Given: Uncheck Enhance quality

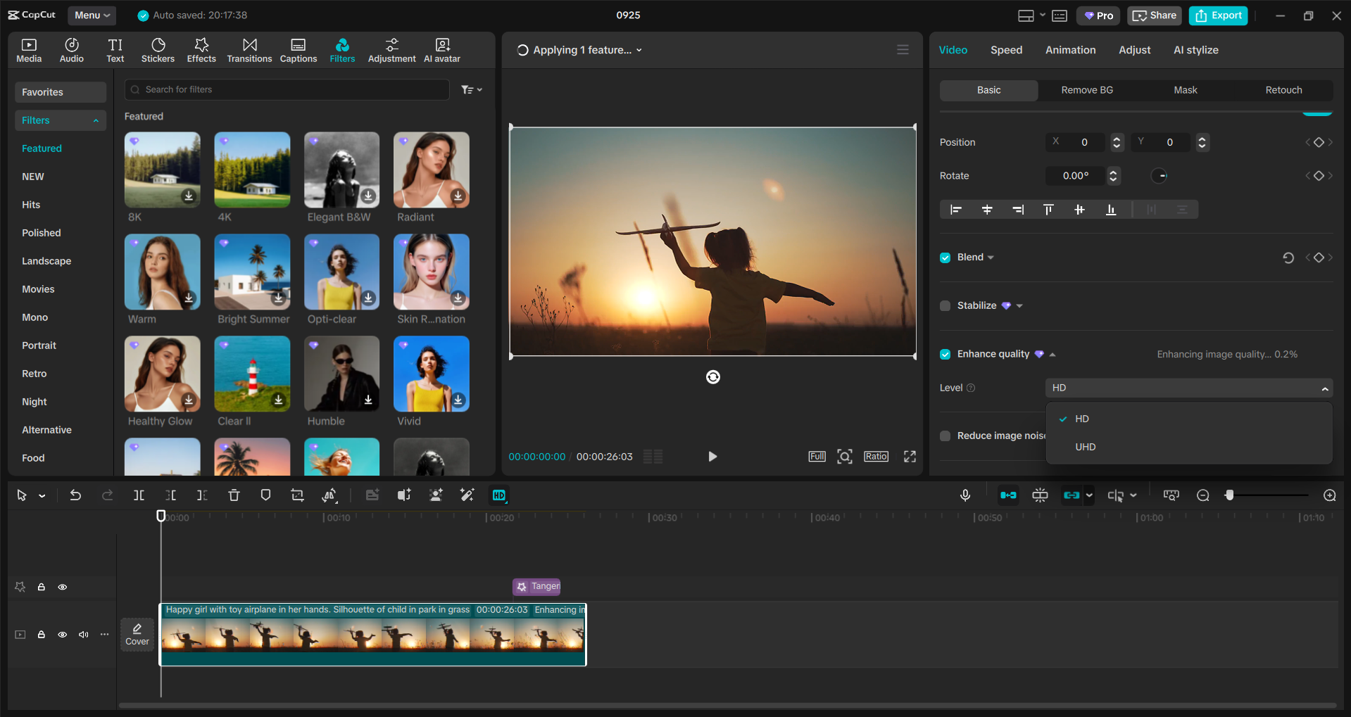Looking at the screenshot, I should (944, 354).
